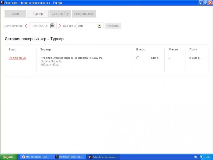213x160 pixels.
Task: Select Pokerdom История taskbar window
Action: (103, 157)
